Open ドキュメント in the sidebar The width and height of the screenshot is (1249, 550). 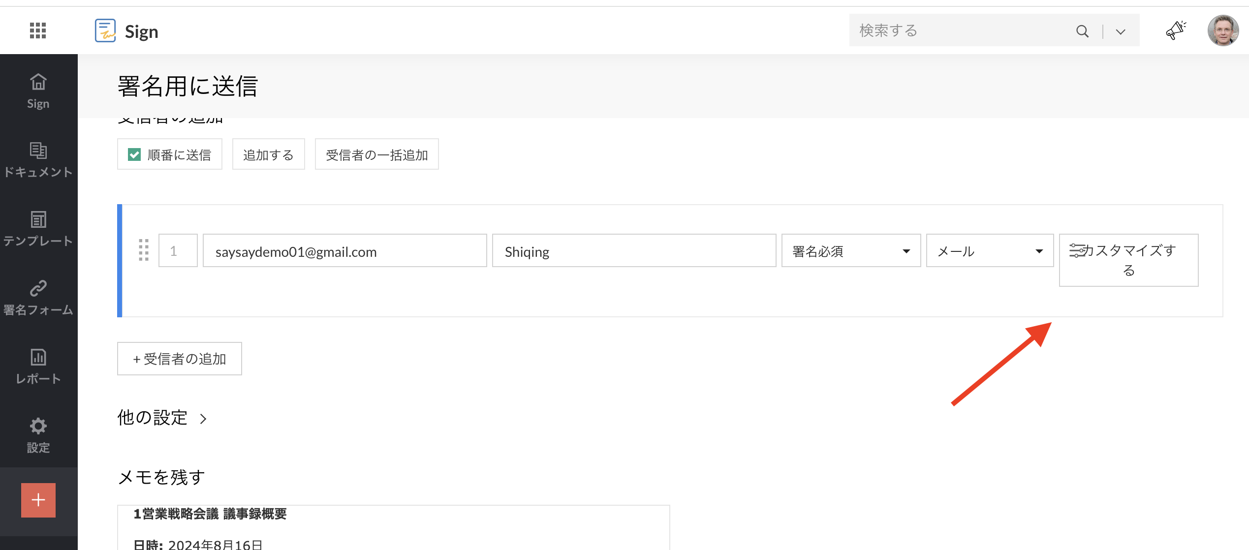(x=38, y=160)
